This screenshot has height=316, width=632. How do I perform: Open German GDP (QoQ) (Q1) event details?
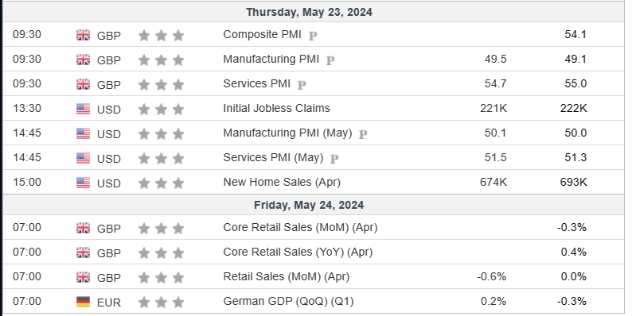(x=288, y=301)
